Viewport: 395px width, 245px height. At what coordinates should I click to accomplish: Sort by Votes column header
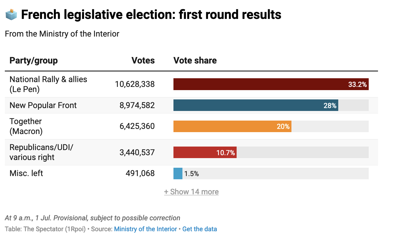coord(143,60)
